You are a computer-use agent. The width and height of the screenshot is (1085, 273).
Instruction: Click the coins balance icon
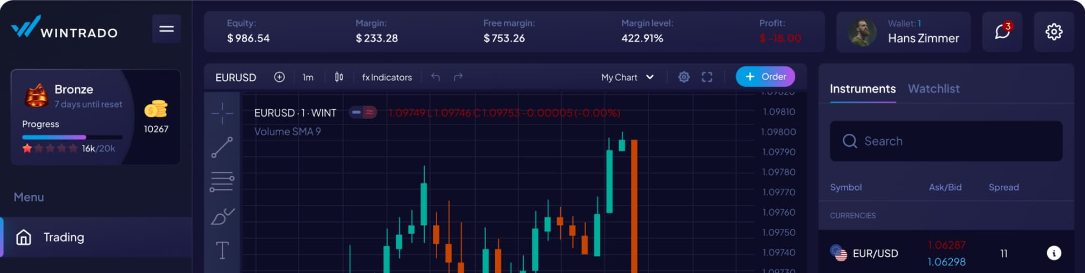(x=155, y=108)
